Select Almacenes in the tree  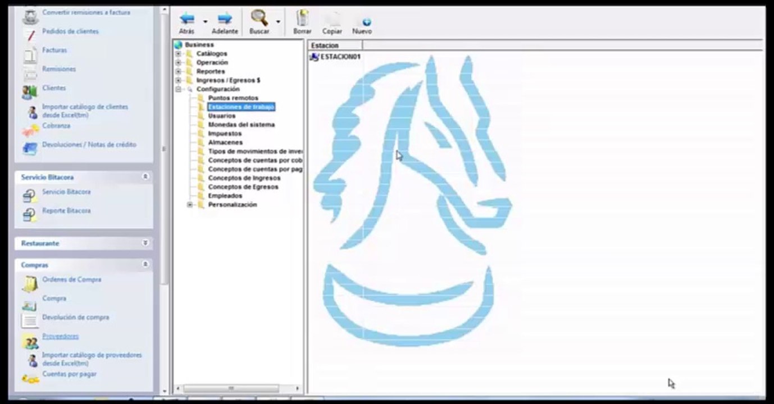coord(225,143)
